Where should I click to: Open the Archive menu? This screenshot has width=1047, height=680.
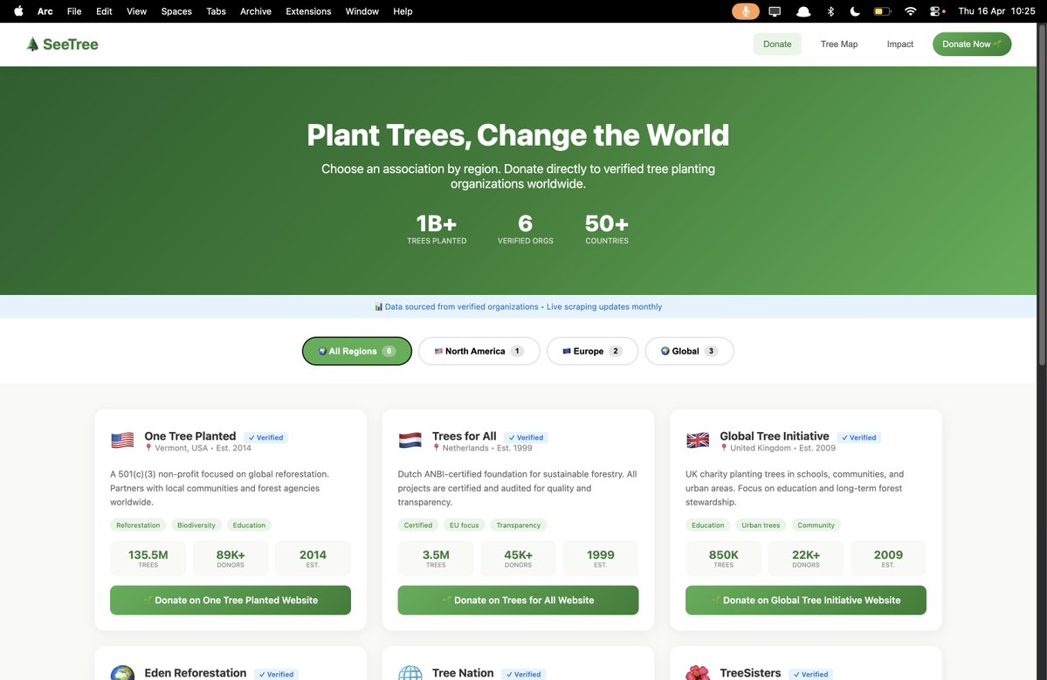(256, 11)
